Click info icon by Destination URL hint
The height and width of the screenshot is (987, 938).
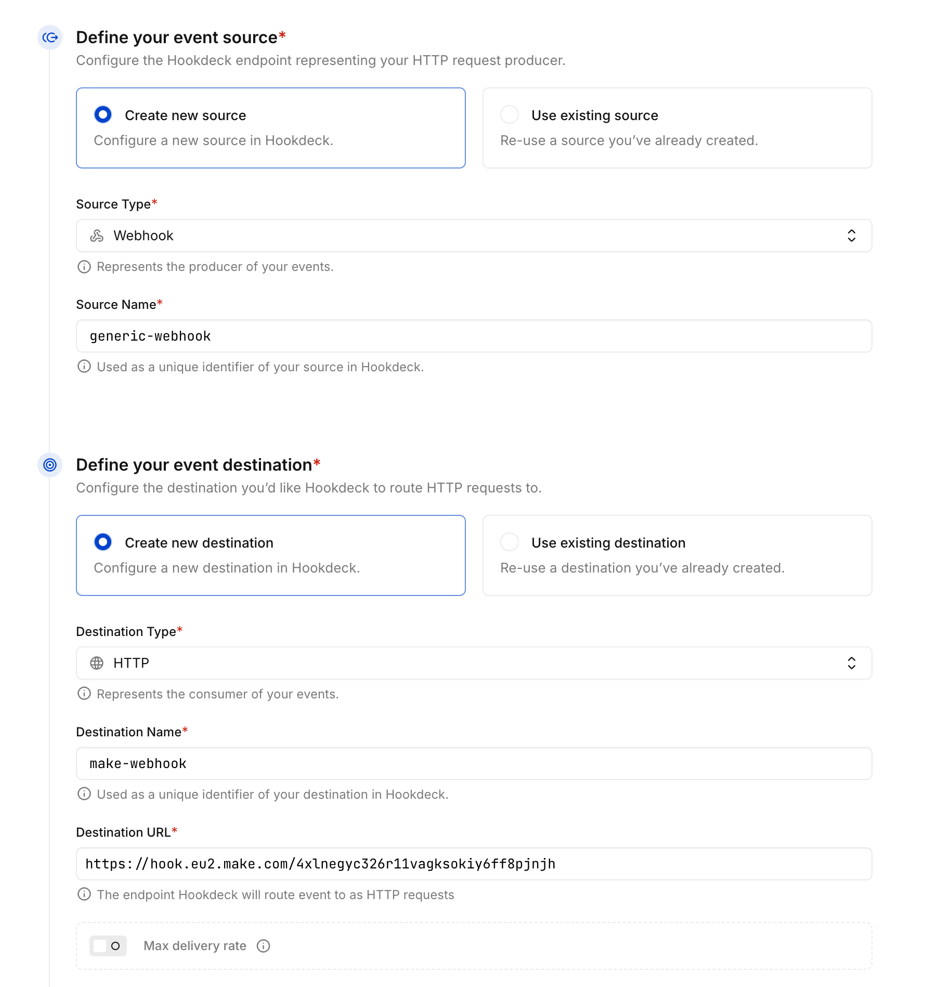(x=84, y=894)
